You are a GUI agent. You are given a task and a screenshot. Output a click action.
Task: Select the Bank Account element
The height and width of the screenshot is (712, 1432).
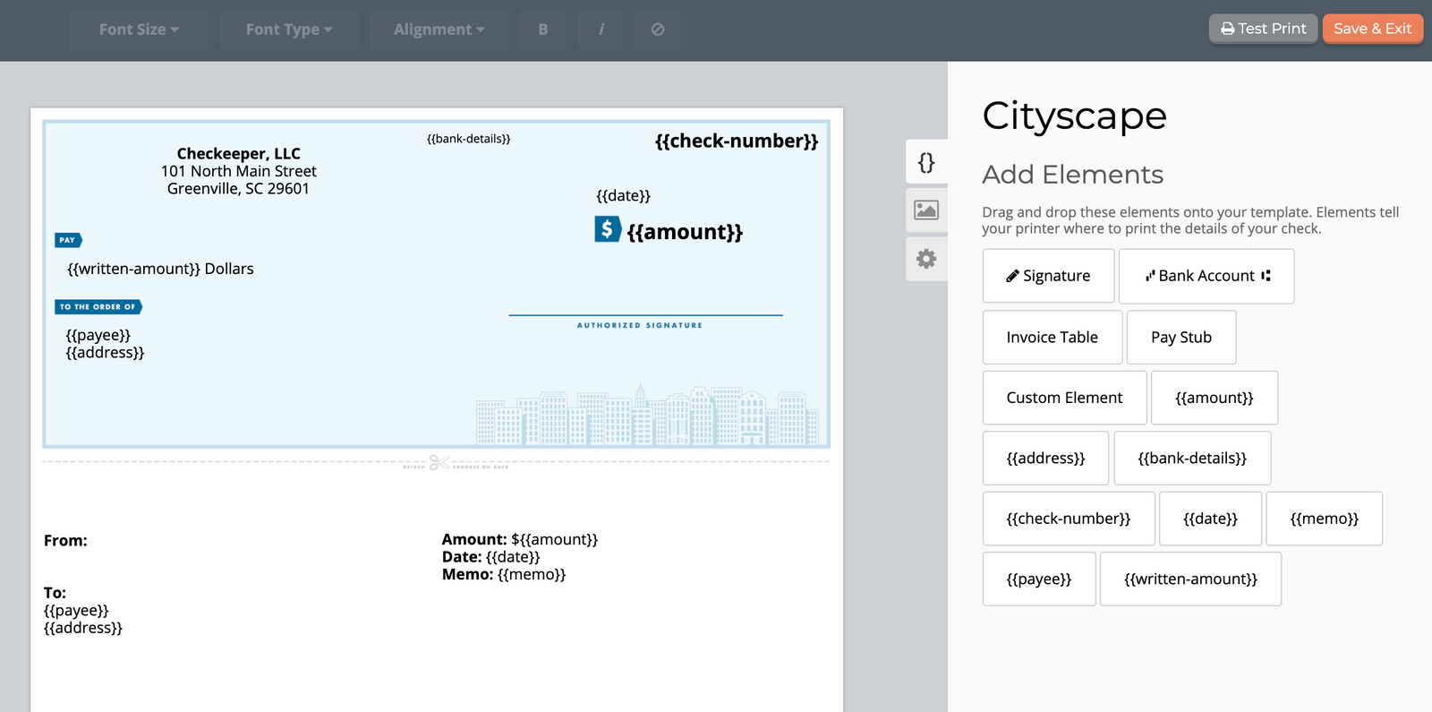point(1206,276)
